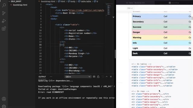Close the output panel
The width and height of the screenshot is (193, 108).
click(111, 77)
